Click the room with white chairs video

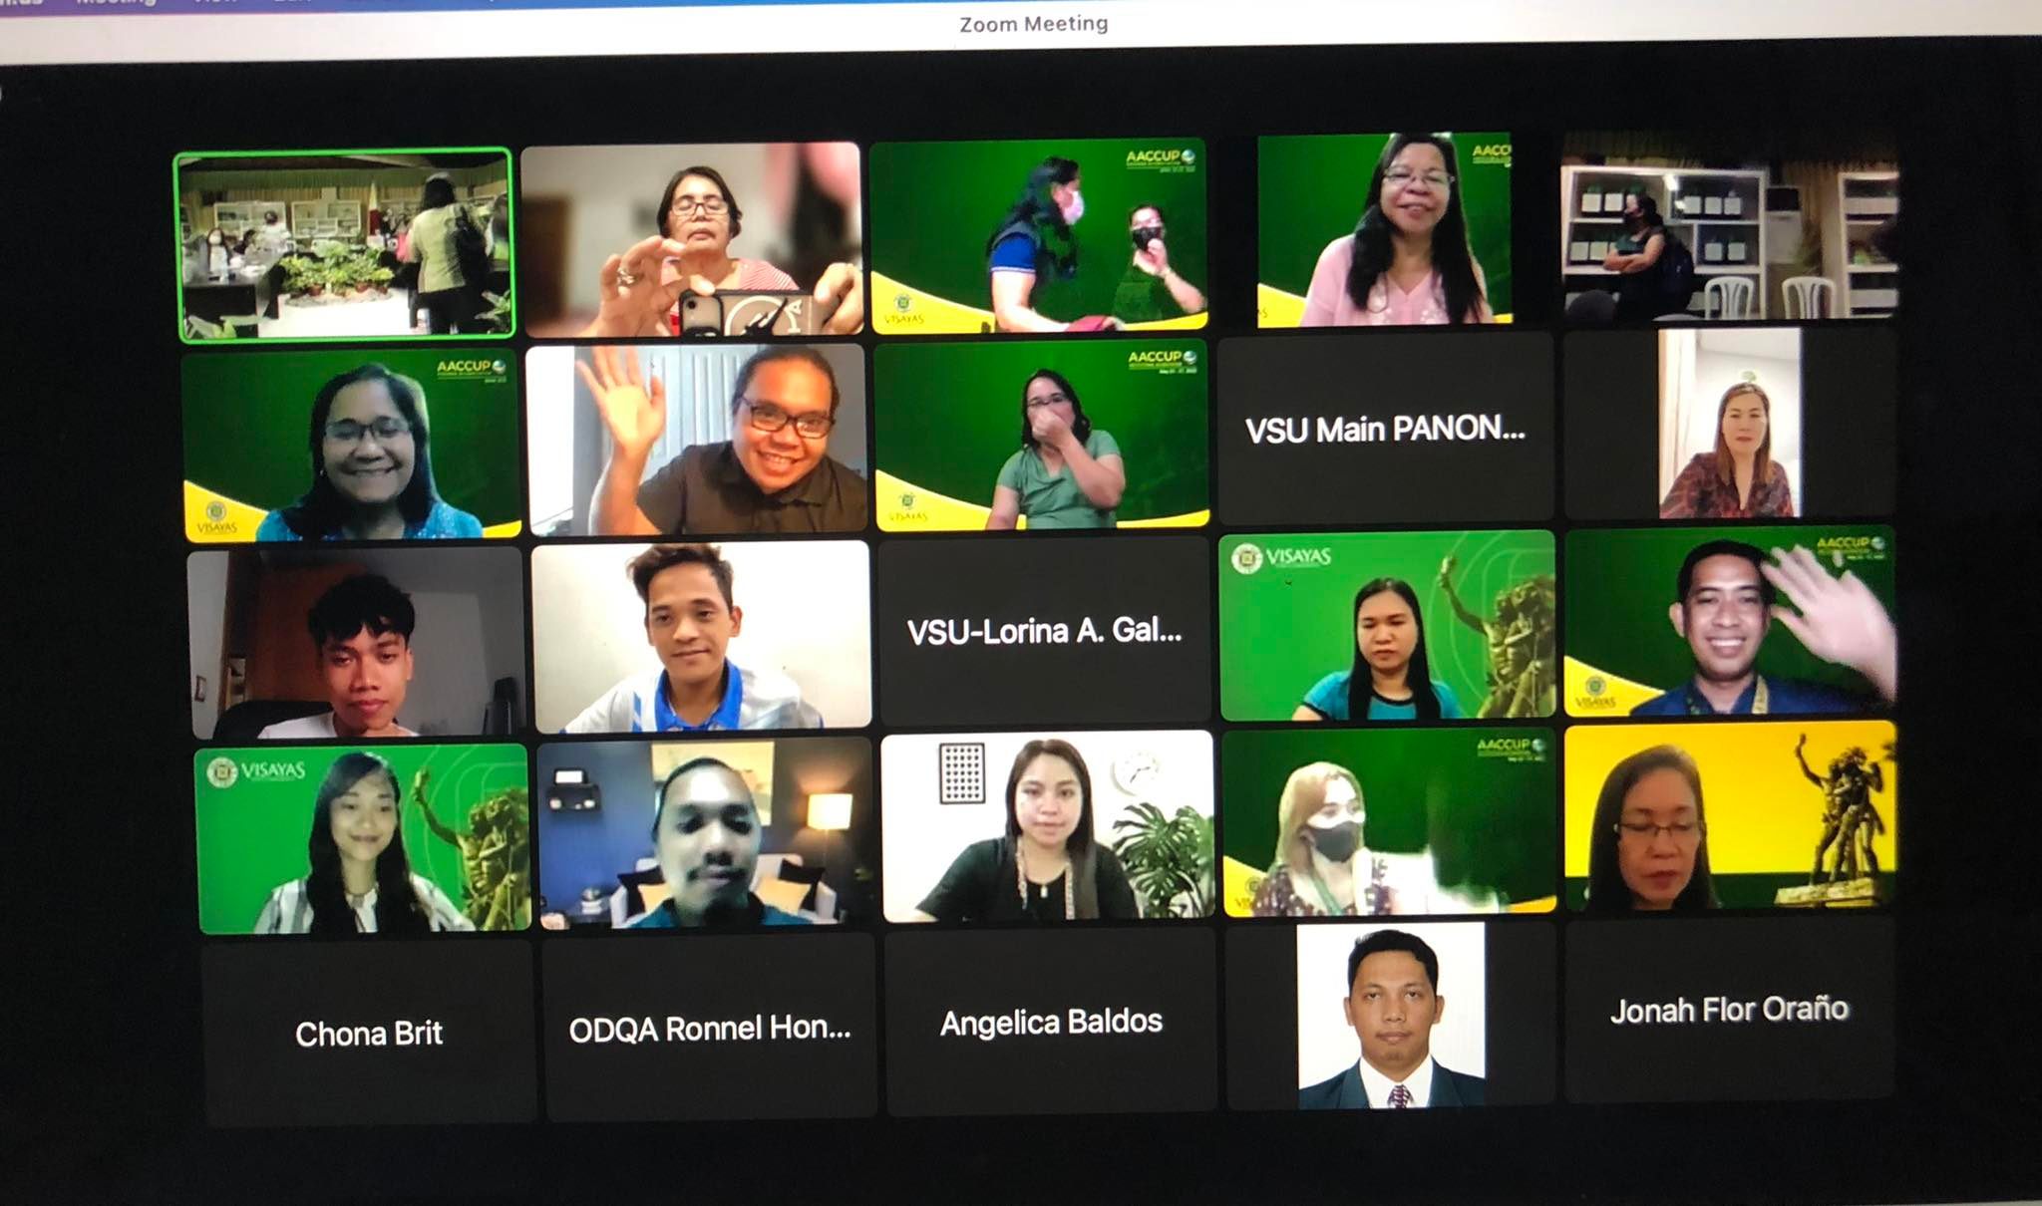pos(1729,229)
